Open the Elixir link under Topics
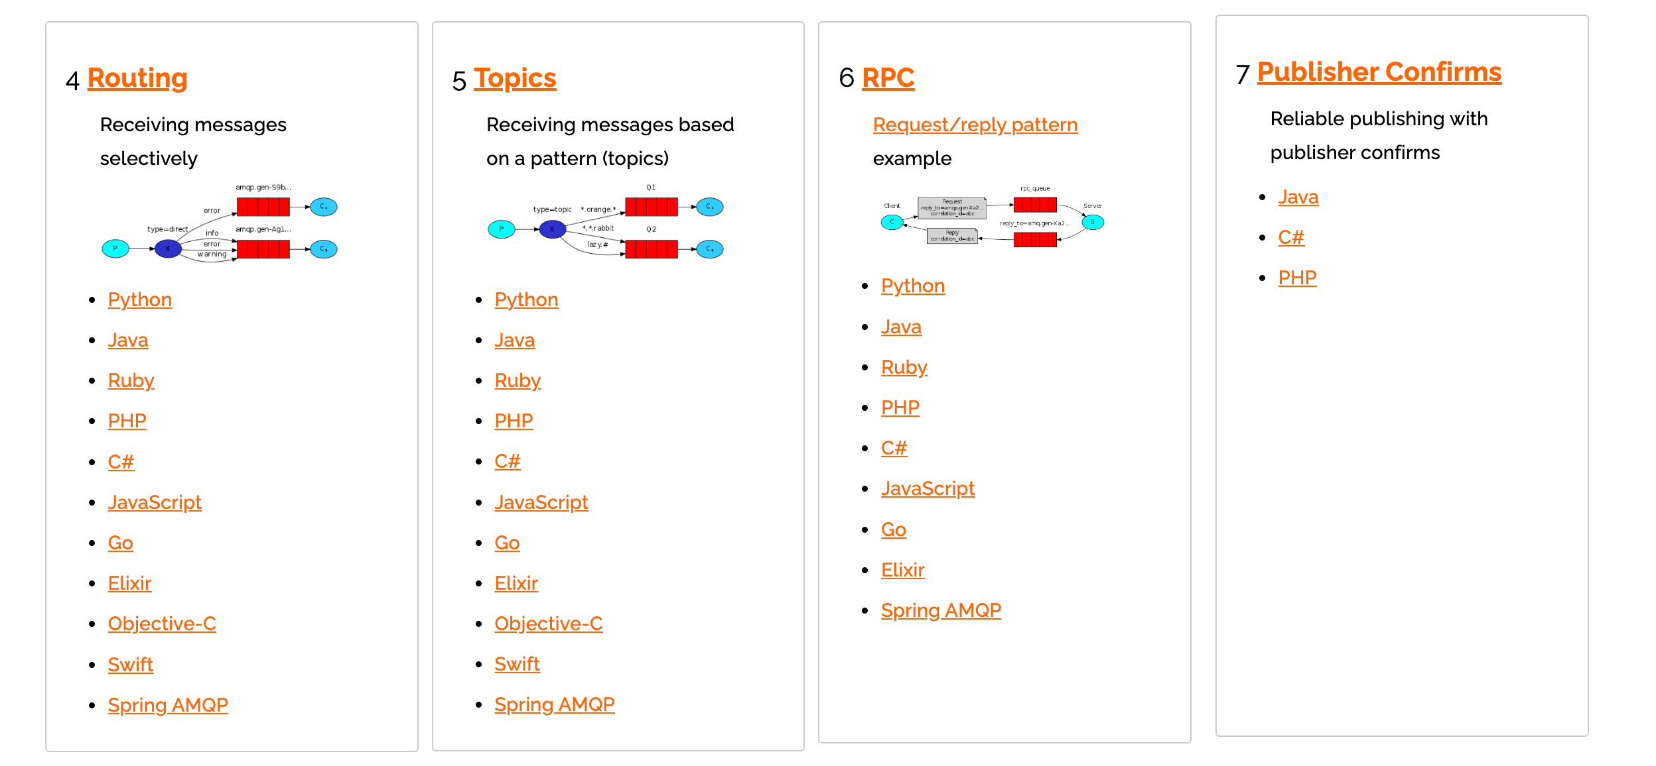The image size is (1656, 766). pos(516,583)
